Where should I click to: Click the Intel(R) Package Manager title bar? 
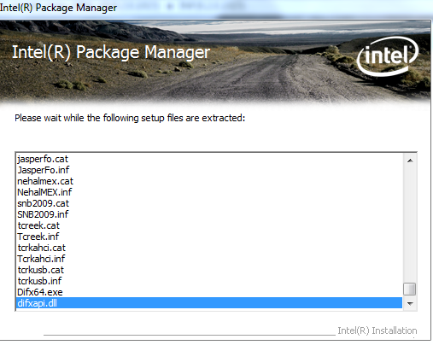(x=216, y=8)
